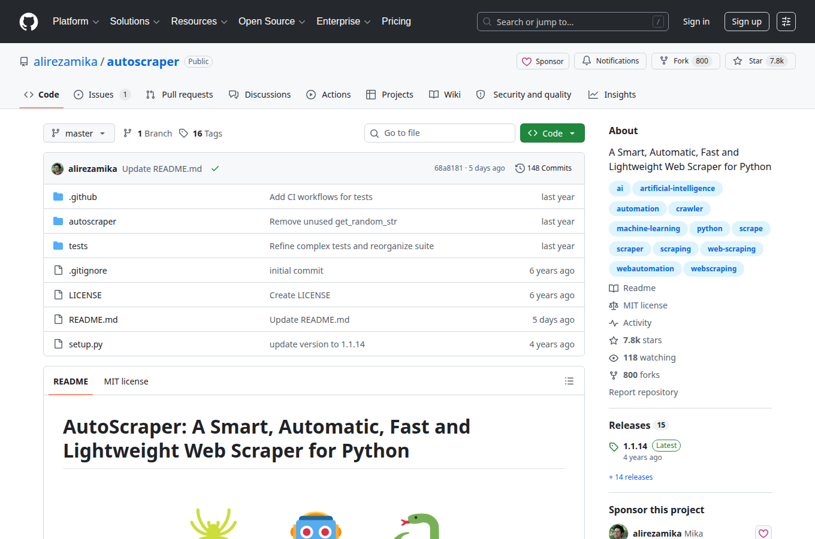The height and width of the screenshot is (539, 815).
Task: Expand the Enterprise menu
Action: point(343,22)
